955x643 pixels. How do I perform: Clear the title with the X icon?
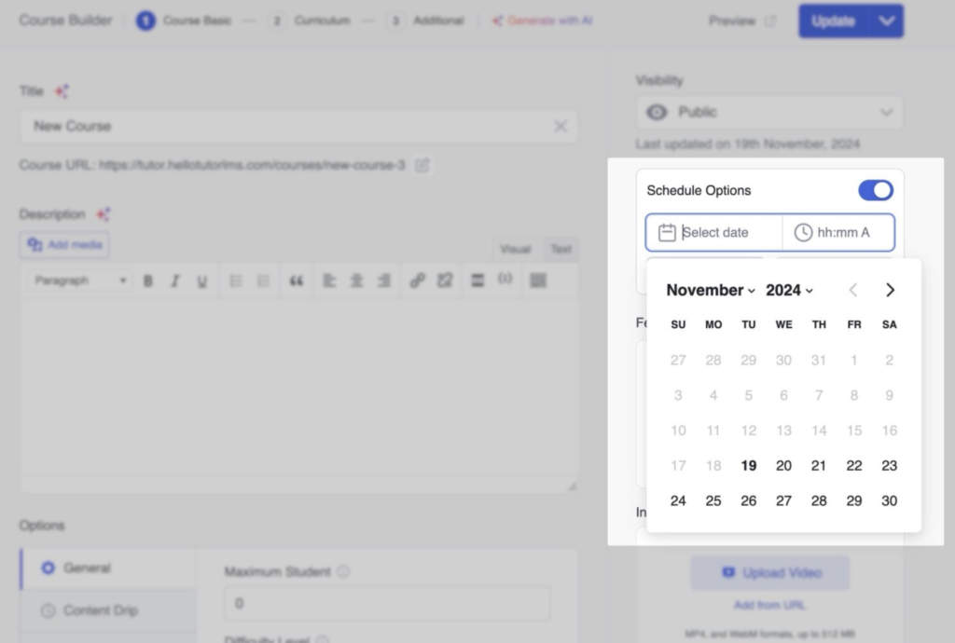click(x=561, y=127)
